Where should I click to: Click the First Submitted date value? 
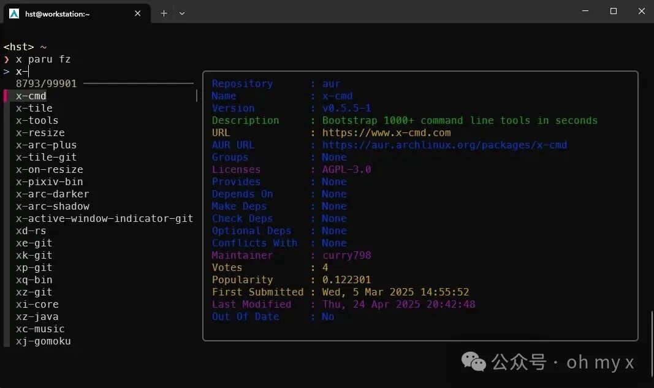tap(395, 292)
